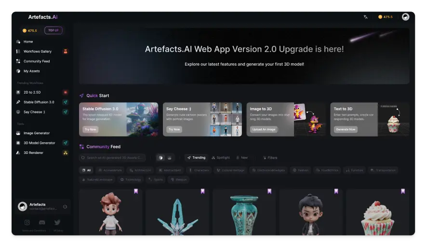Image resolution: width=427 pixels, height=247 pixels.
Task: Click the yellow badge beside 3D Renderer
Action: pos(66,153)
